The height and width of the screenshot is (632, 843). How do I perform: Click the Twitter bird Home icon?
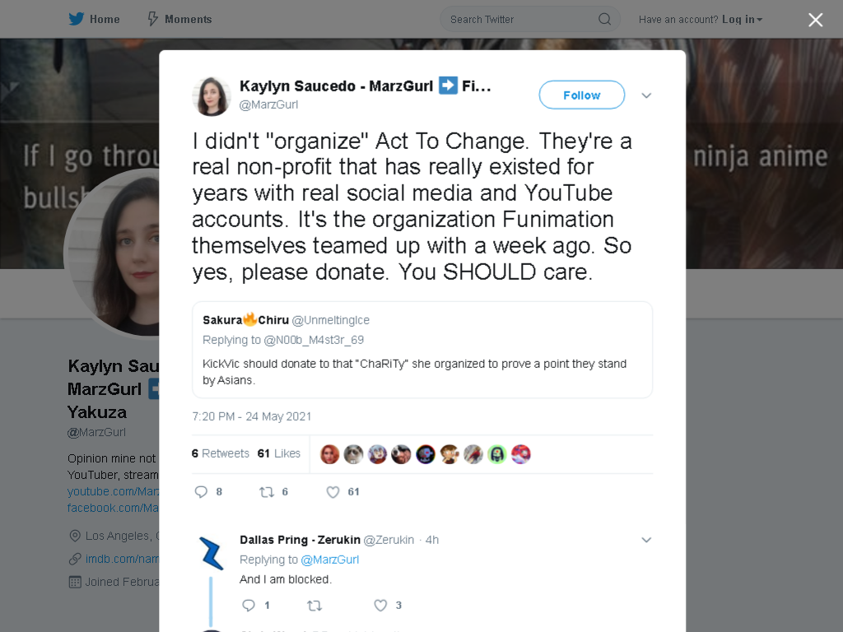[77, 20]
